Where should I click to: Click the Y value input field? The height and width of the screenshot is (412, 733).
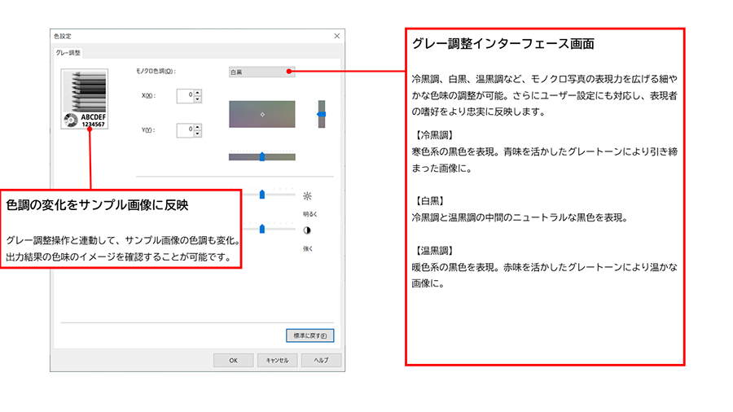pos(185,129)
